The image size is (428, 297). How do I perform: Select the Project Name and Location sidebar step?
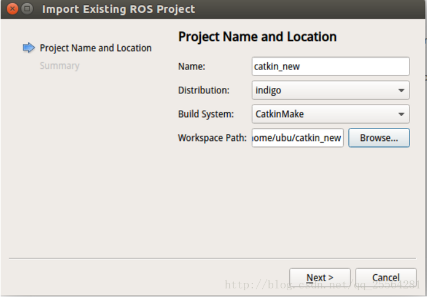[x=95, y=48]
